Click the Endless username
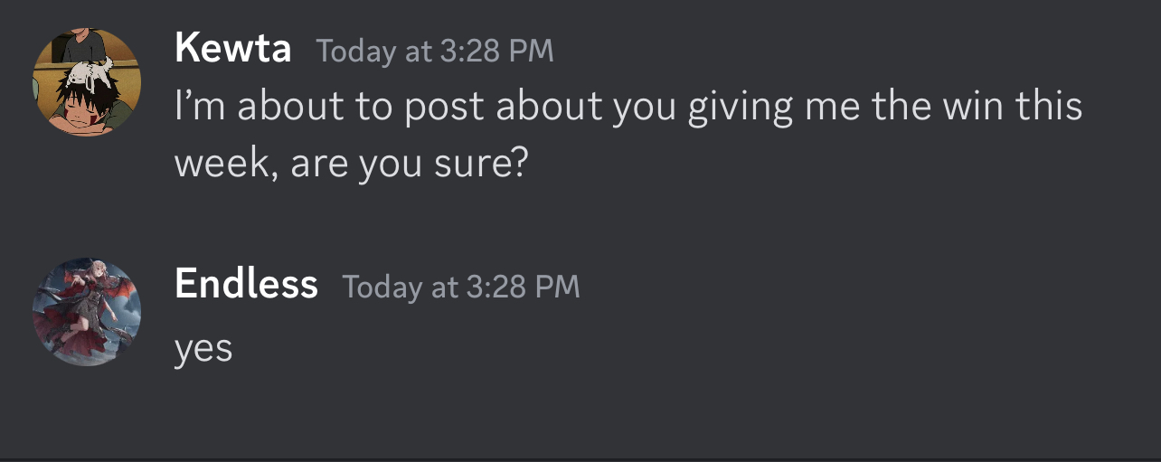Viewport: 1161px width, 462px height. pos(246,284)
